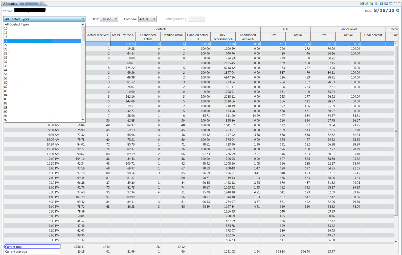Click the Starting Backlog input field
Viewport: 402px width, 255px height.
[197, 19]
